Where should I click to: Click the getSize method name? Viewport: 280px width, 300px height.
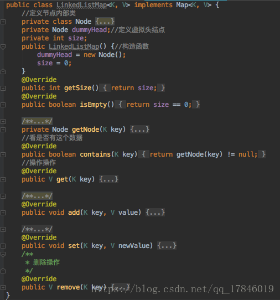point(78,88)
